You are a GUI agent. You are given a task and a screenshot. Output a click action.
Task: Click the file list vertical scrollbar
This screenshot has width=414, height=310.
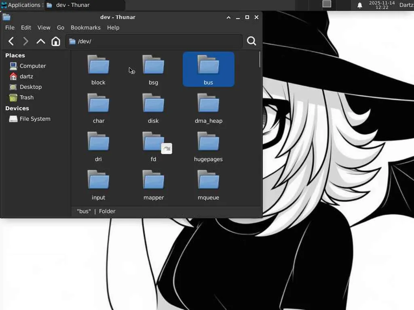(260, 59)
